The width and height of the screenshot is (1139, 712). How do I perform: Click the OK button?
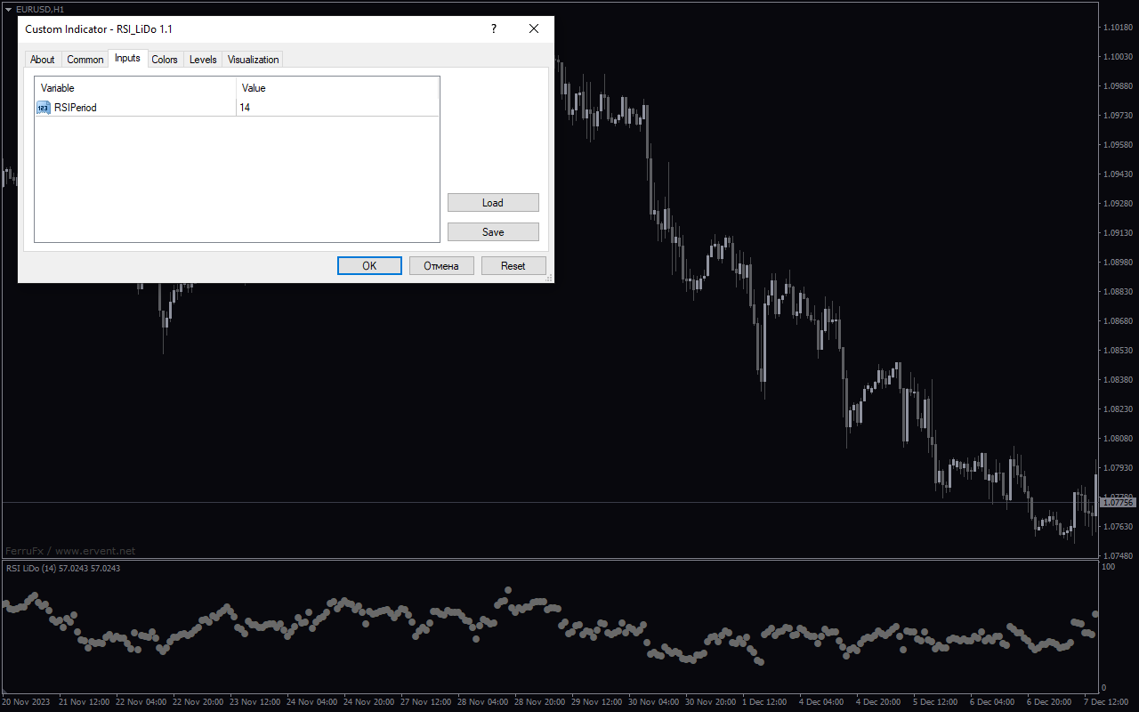pos(369,266)
